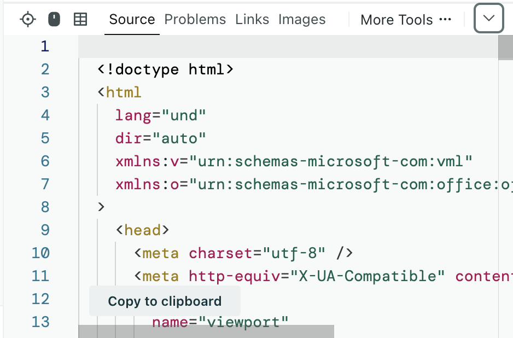Viewport: 513px width, 338px height.
Task: Click the dir="auto" attribute line
Action: point(160,138)
